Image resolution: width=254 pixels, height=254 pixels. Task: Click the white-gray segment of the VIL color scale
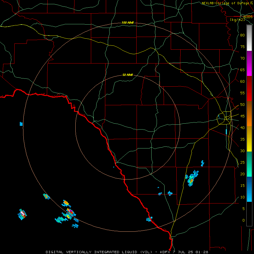click(249, 38)
